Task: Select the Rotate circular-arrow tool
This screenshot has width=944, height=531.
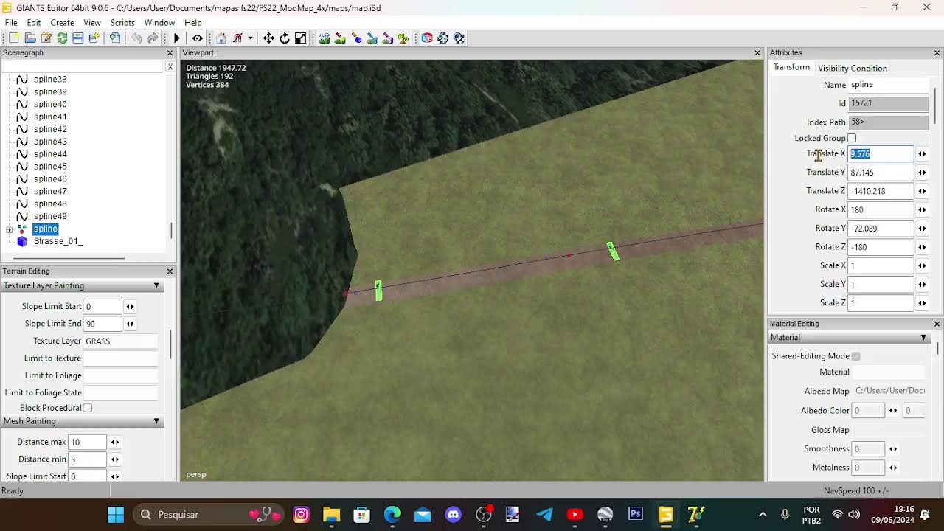Action: pos(285,38)
